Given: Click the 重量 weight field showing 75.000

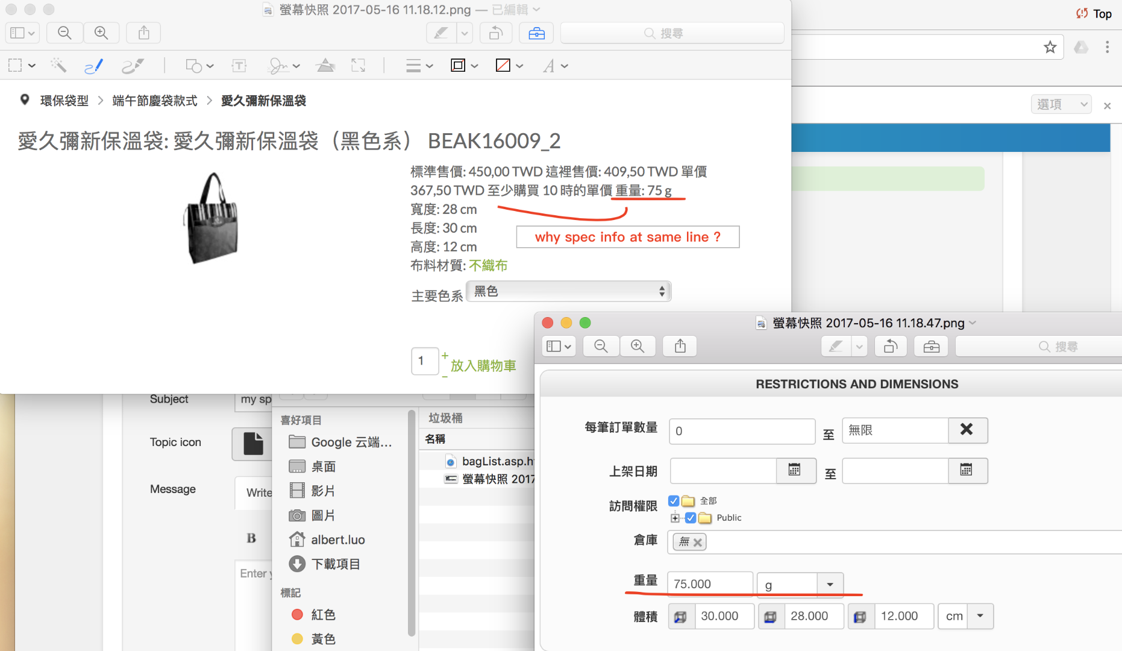Looking at the screenshot, I should click(710, 584).
